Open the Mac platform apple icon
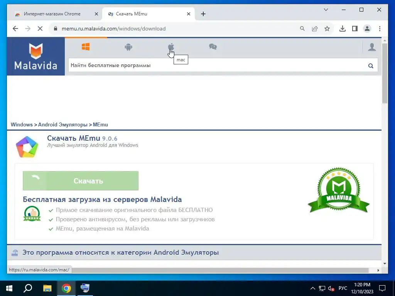395x296 pixels. click(171, 47)
